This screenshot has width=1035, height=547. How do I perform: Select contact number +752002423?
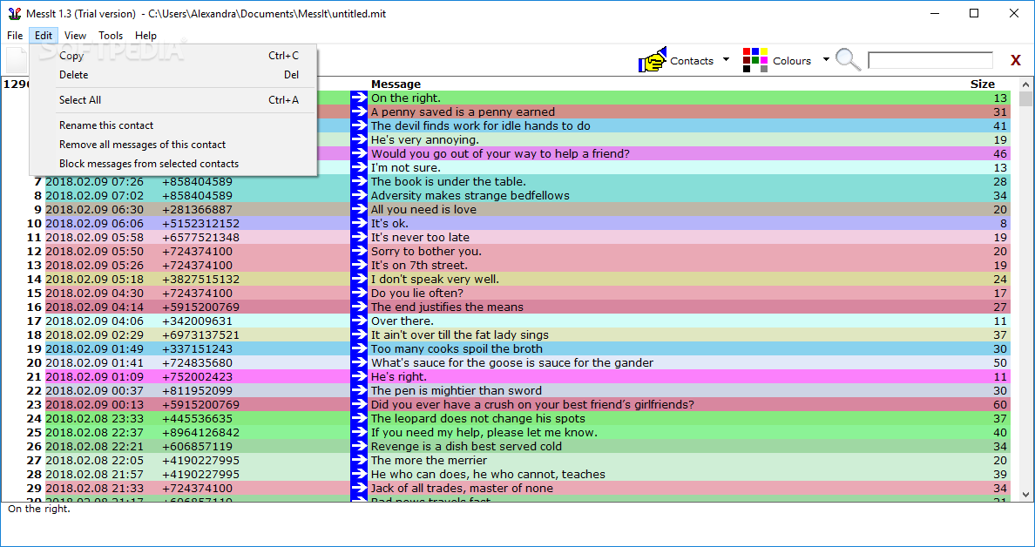pyautogui.click(x=197, y=377)
